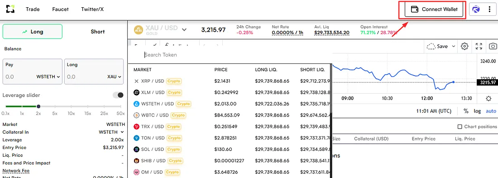Switch to the Short tab
This screenshot has height=178, width=498.
pos(97,31)
